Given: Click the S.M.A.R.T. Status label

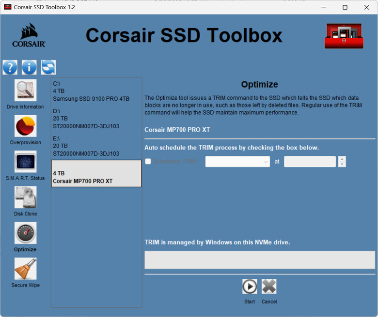Looking at the screenshot, I should pos(25,178).
